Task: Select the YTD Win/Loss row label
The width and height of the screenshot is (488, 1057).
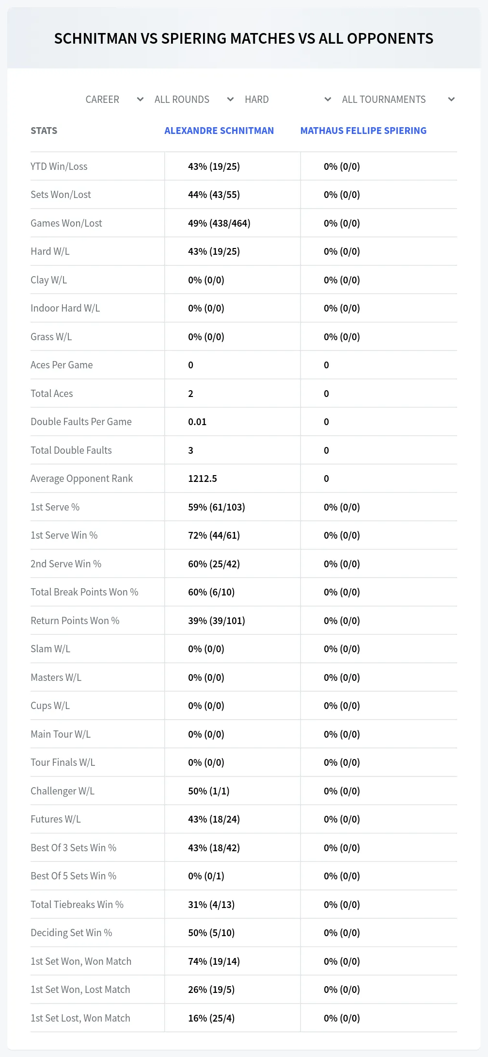Action: pyautogui.click(x=59, y=166)
